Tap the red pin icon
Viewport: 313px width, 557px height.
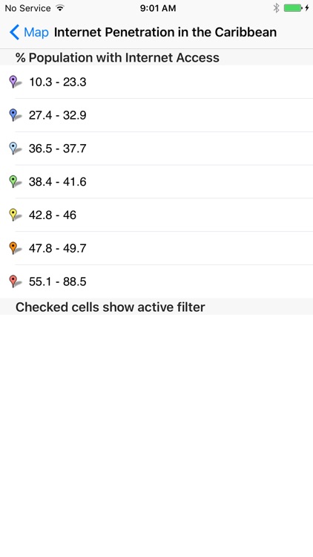tap(15, 281)
